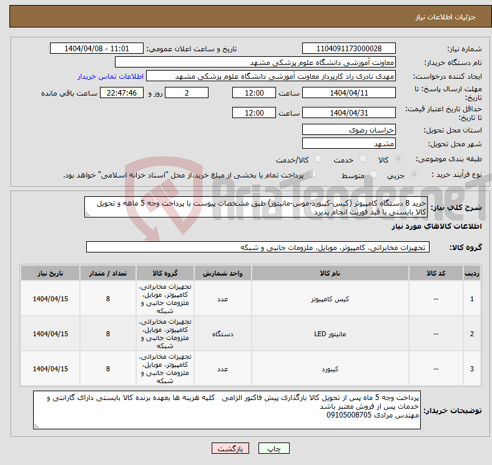Click the تاریخ نیاز column header
The image size is (492, 465).
[x=50, y=273]
